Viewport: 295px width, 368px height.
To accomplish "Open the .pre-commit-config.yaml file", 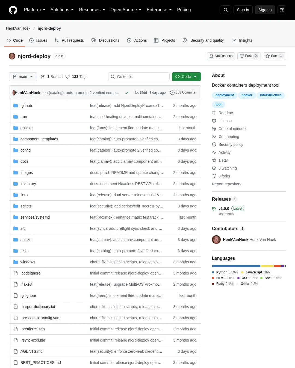I will (41, 318).
